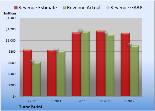
Task: Select the red estimate bar for 12-2011
Action: click(101, 63)
